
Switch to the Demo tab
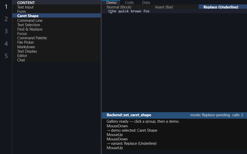click(x=111, y=3)
